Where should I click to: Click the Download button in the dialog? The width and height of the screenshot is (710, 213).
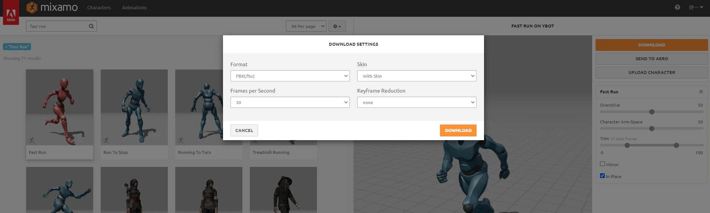point(458,130)
